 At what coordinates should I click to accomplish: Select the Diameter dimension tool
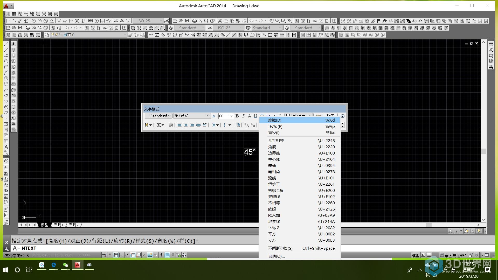(46, 21)
